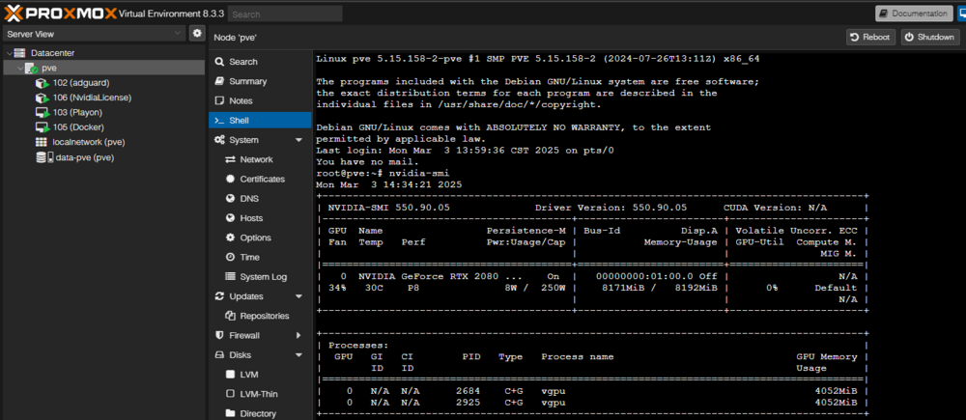Open the System Log item
966x420 pixels.
point(260,276)
